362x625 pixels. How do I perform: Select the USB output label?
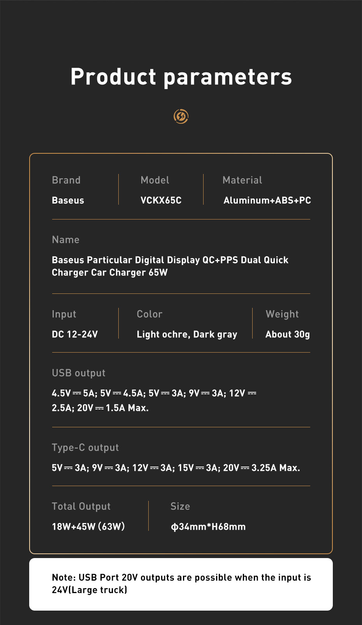click(79, 373)
